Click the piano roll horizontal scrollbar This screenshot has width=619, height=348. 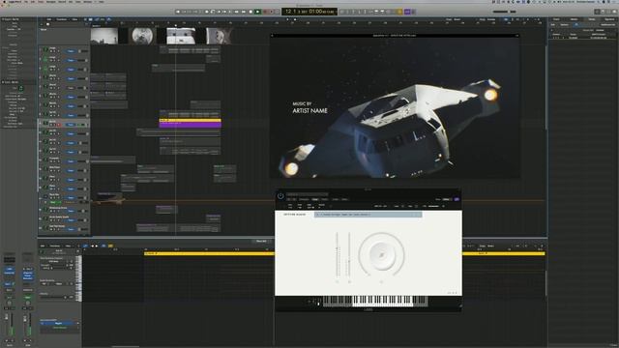(126, 346)
